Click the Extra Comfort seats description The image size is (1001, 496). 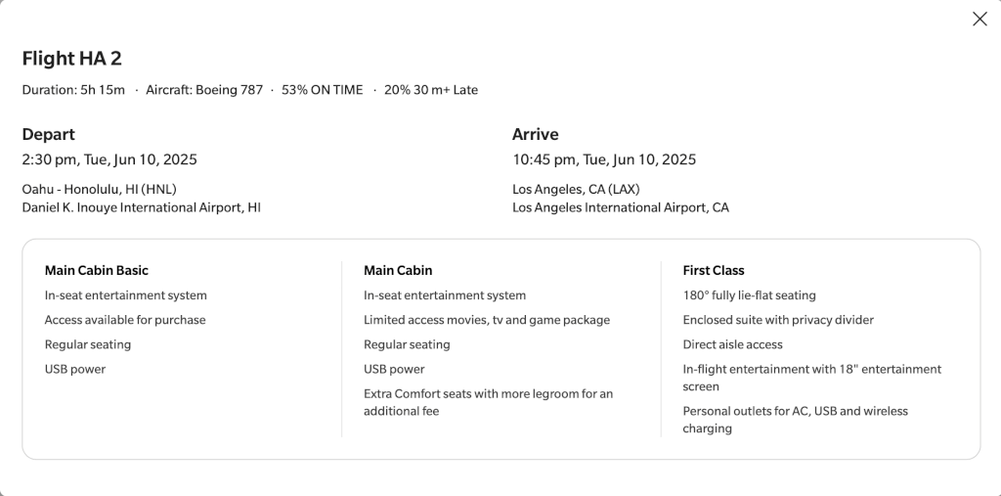point(489,403)
